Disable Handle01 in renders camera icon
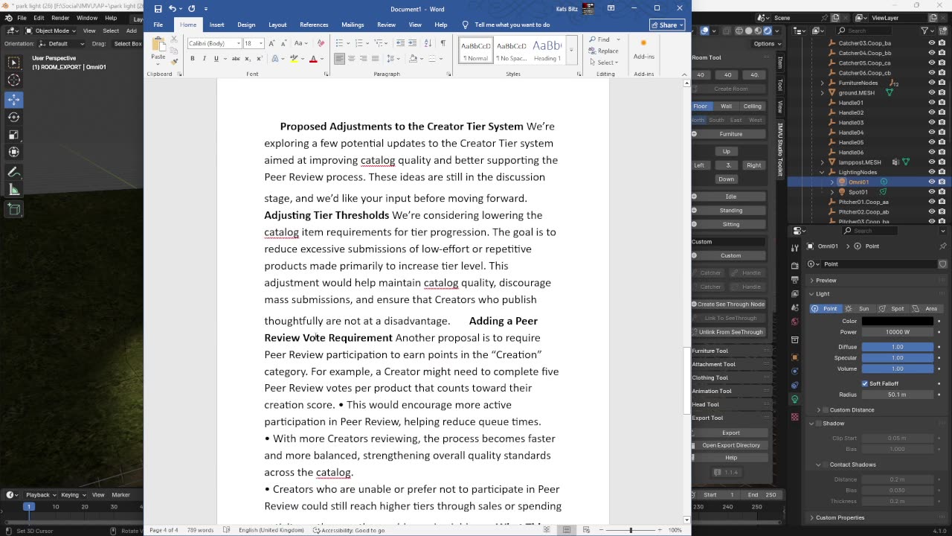 tap(942, 103)
